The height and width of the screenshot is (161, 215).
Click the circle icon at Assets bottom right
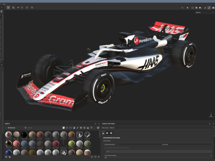(92, 157)
